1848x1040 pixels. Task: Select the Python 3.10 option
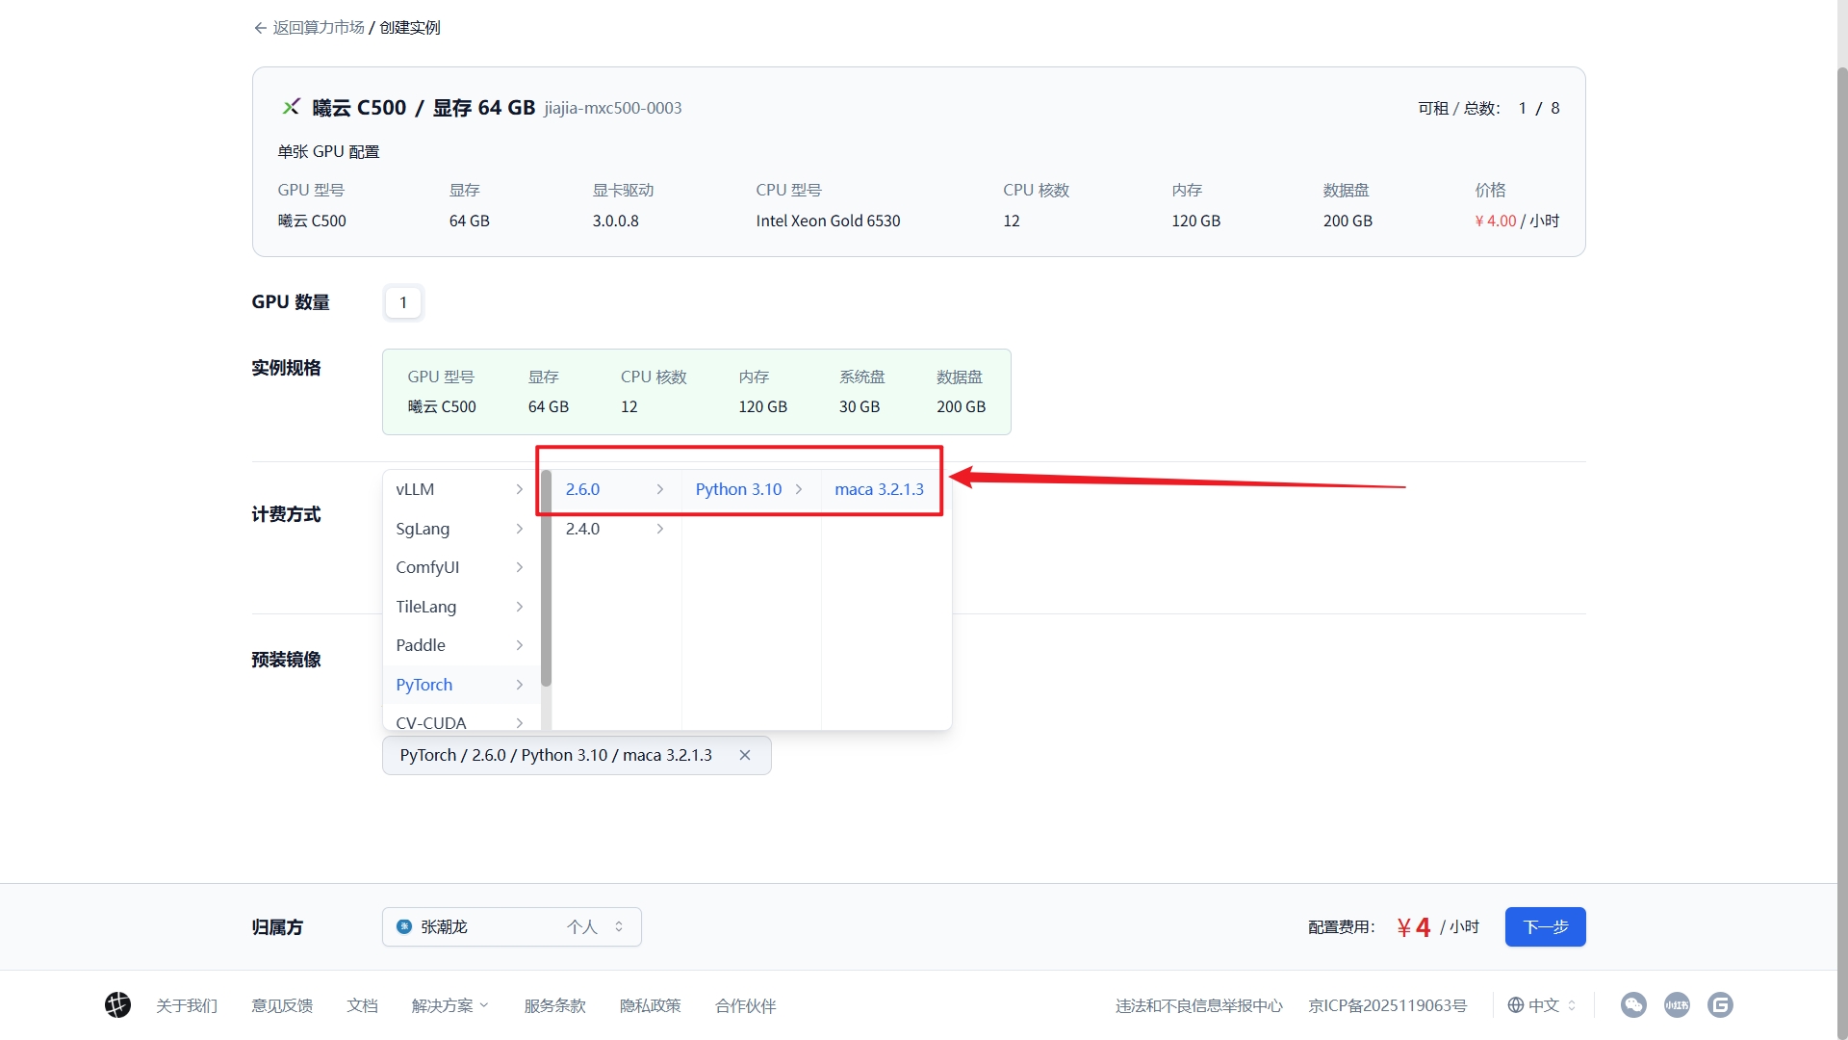tap(750, 489)
